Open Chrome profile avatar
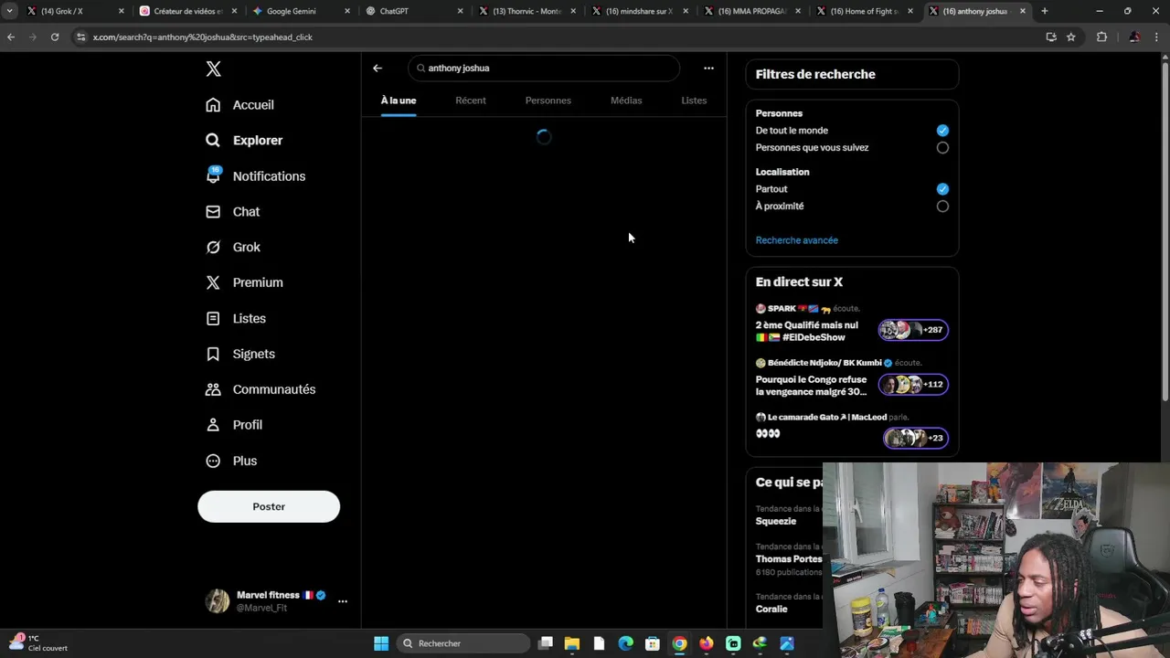The height and width of the screenshot is (658, 1170). point(1134,37)
